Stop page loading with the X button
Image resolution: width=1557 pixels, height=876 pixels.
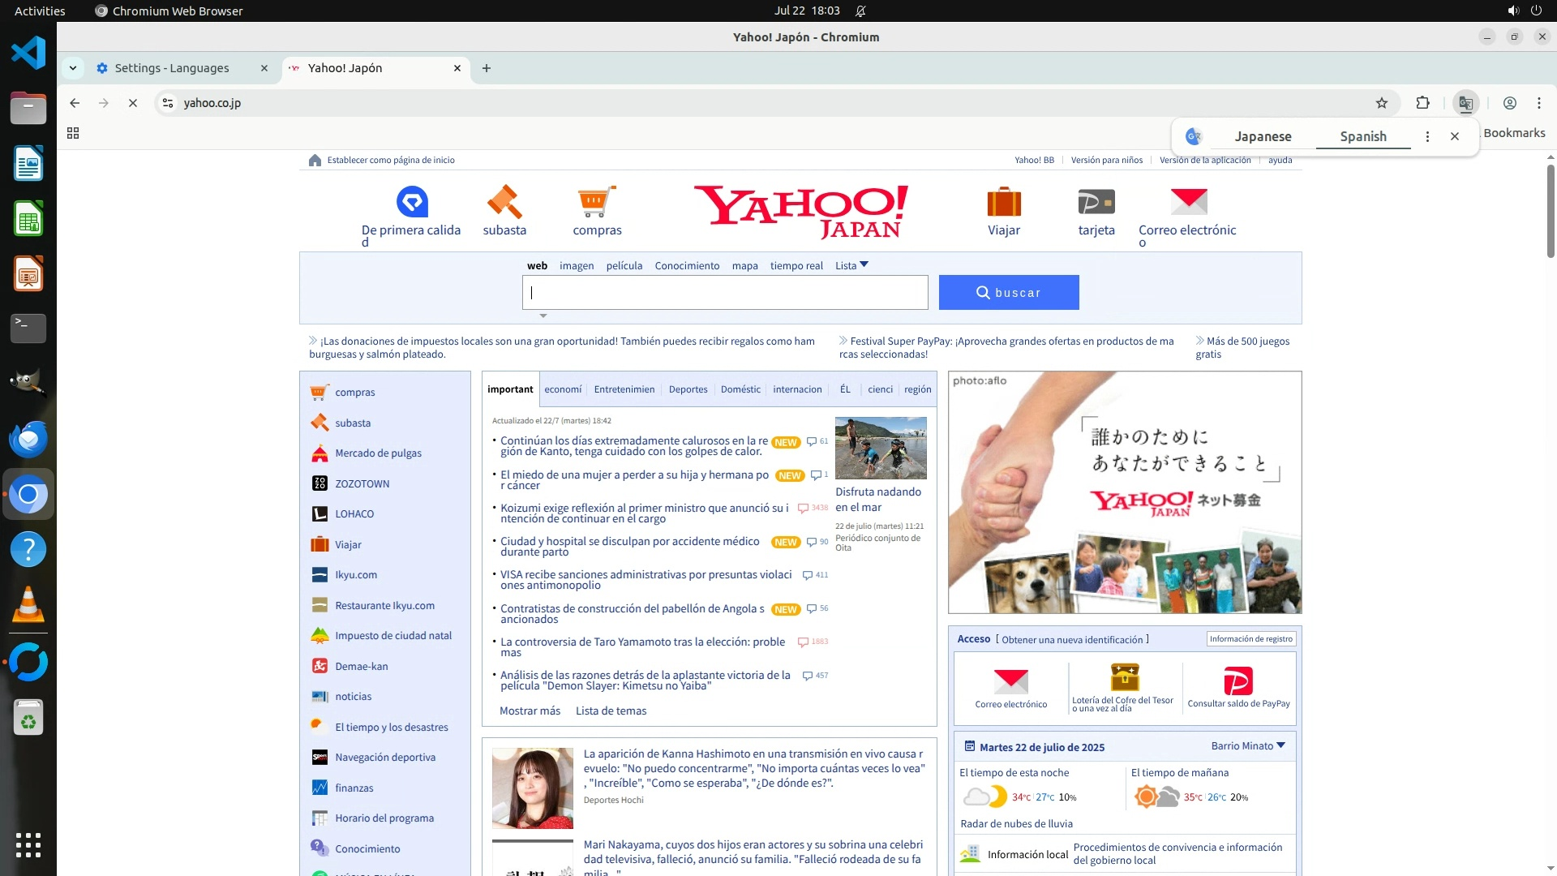[133, 103]
